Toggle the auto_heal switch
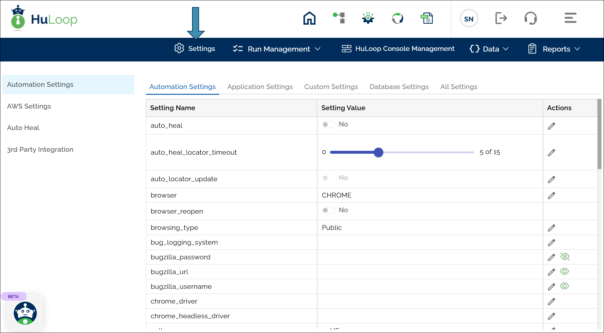 (x=328, y=125)
